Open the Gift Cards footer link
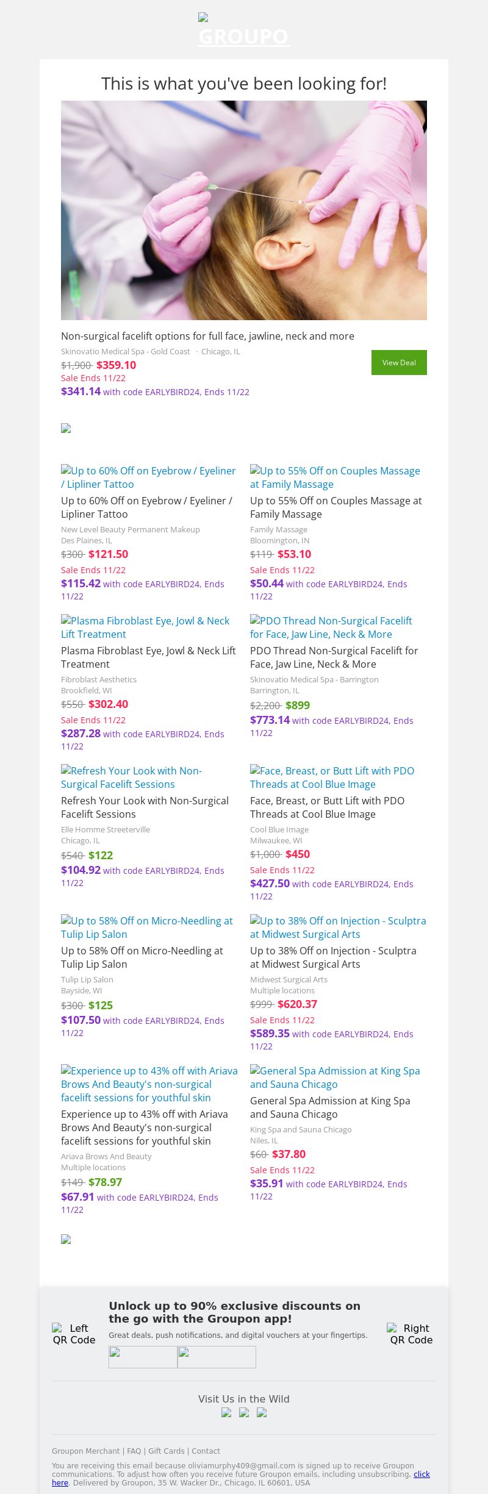 pos(166,1451)
